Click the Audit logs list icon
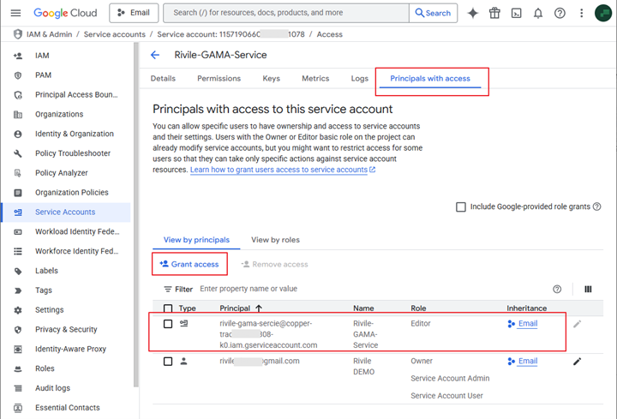The image size is (617, 419). [18, 388]
